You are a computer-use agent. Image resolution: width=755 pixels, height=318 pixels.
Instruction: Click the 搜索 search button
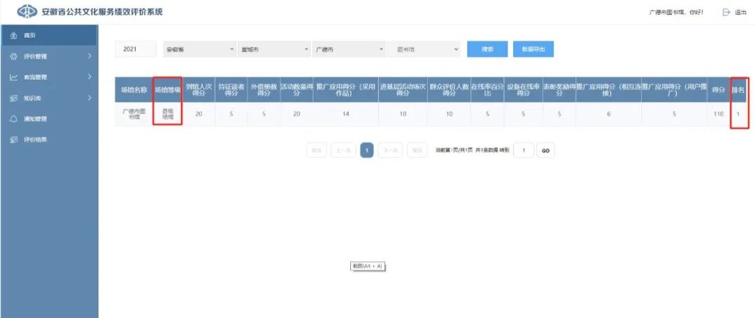487,49
